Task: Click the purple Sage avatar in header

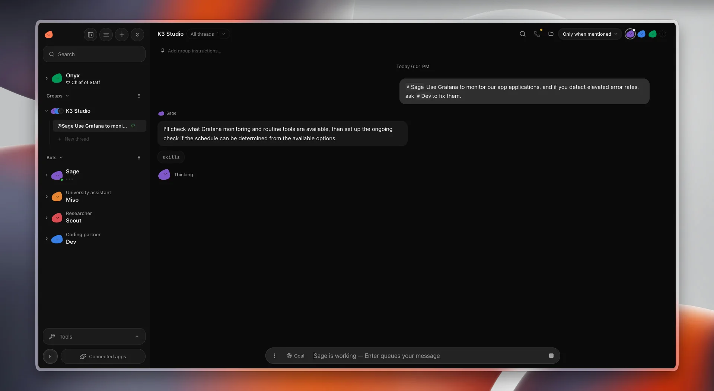Action: tap(630, 34)
